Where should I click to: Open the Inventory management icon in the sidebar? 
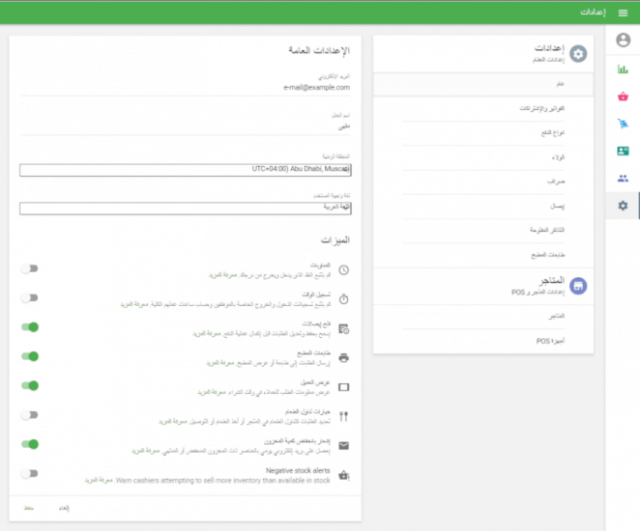[x=623, y=123]
